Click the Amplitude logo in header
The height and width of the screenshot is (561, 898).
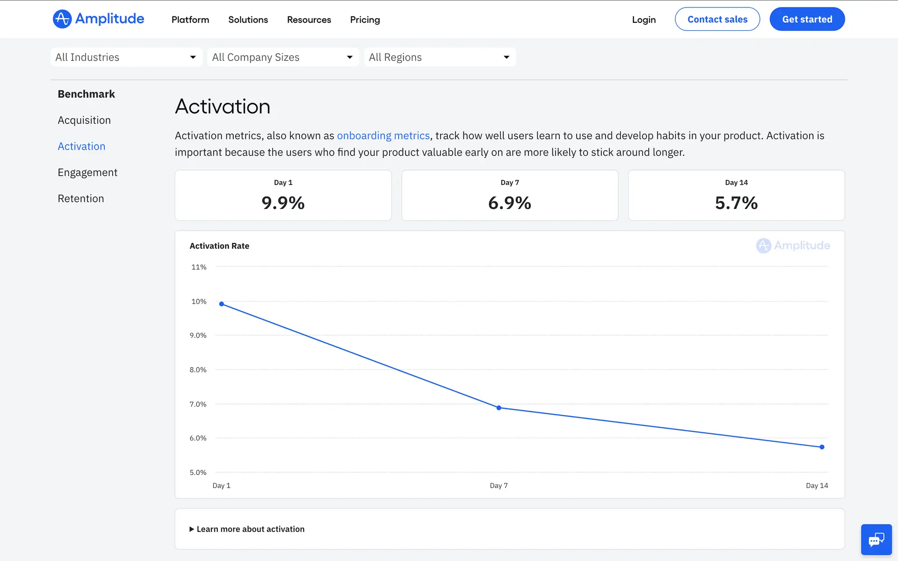pos(98,19)
